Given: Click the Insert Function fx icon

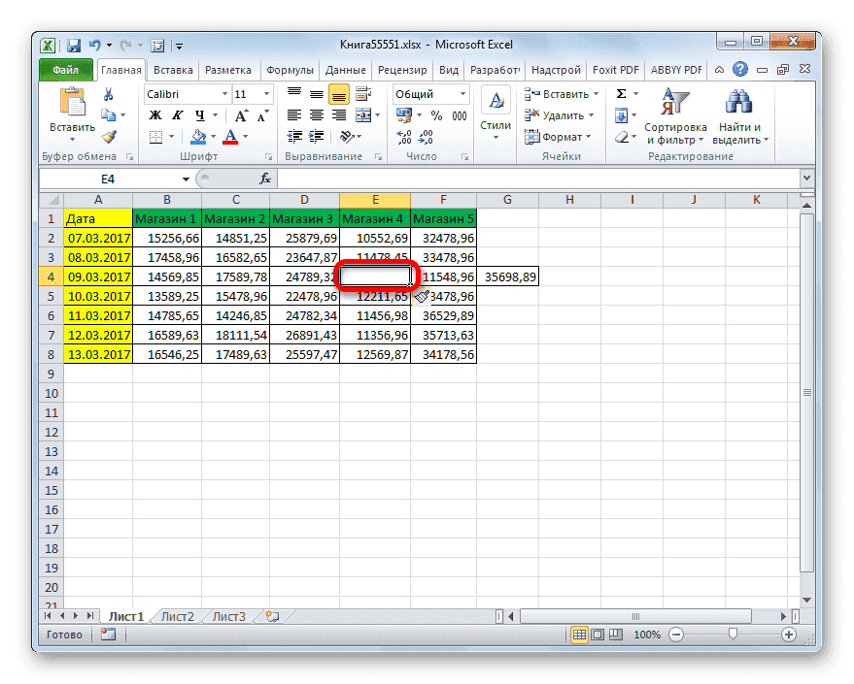Looking at the screenshot, I should click(x=264, y=179).
